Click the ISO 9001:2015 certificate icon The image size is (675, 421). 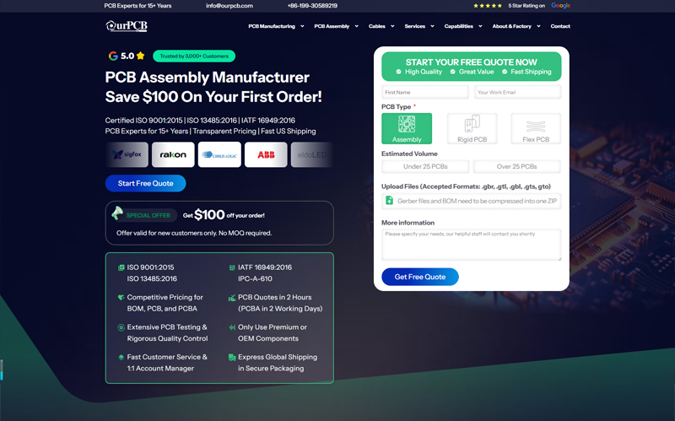click(x=121, y=267)
